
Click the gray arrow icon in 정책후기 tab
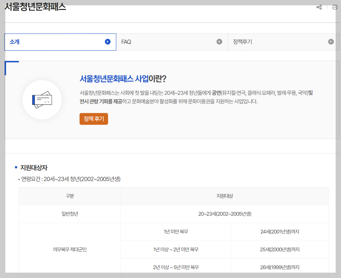click(331, 42)
